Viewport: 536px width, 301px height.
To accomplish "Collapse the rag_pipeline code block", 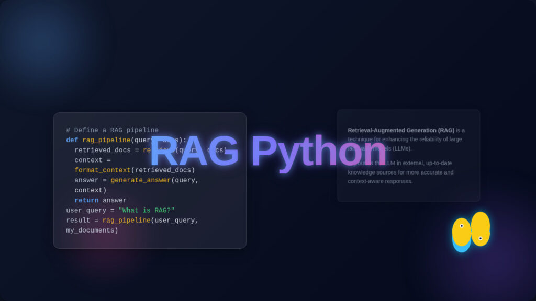I will 150,180.
